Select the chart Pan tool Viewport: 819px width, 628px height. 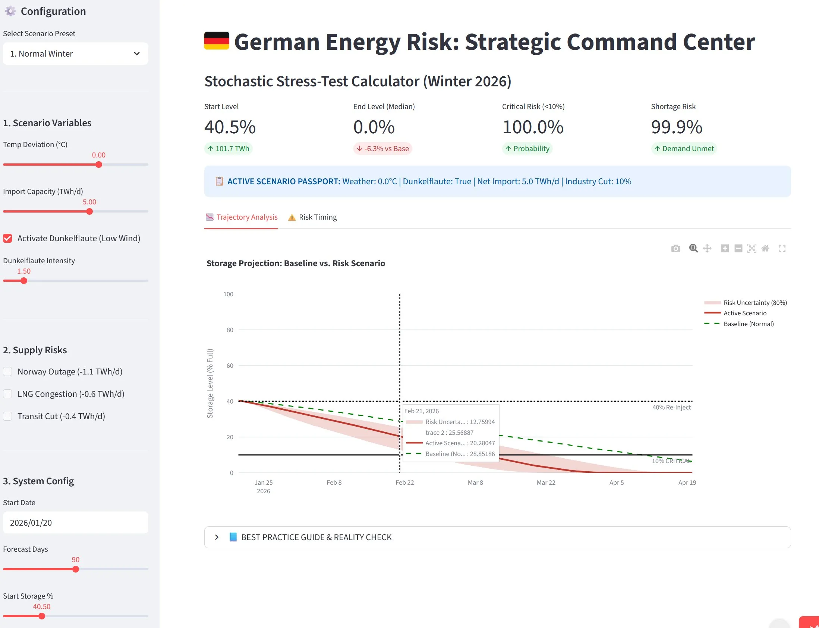click(707, 249)
